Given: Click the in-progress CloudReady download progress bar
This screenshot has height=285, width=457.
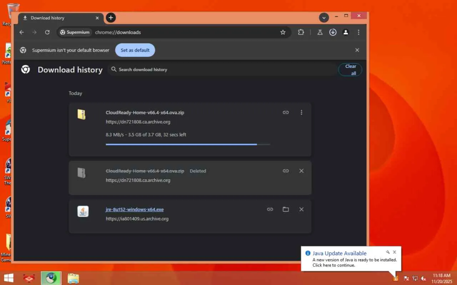Looking at the screenshot, I should 188,144.
